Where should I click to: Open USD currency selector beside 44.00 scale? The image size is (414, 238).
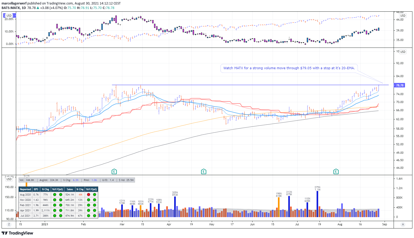click(x=403, y=16)
